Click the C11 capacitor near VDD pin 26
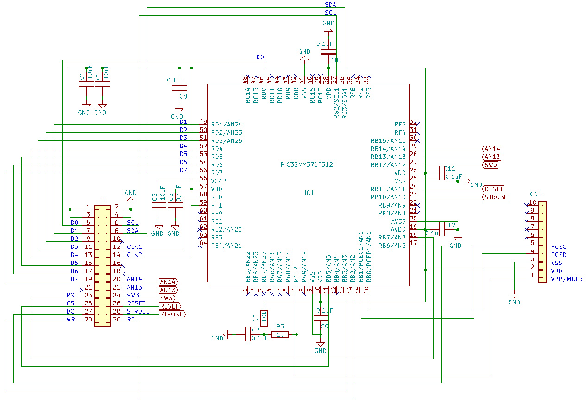The width and height of the screenshot is (586, 403). tap(441, 173)
